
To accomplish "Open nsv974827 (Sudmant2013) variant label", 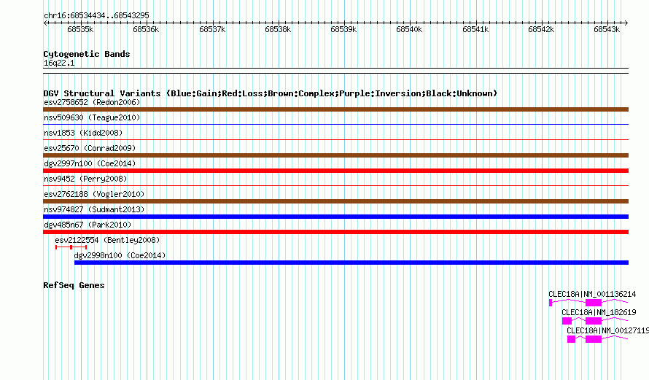I will point(94,209).
